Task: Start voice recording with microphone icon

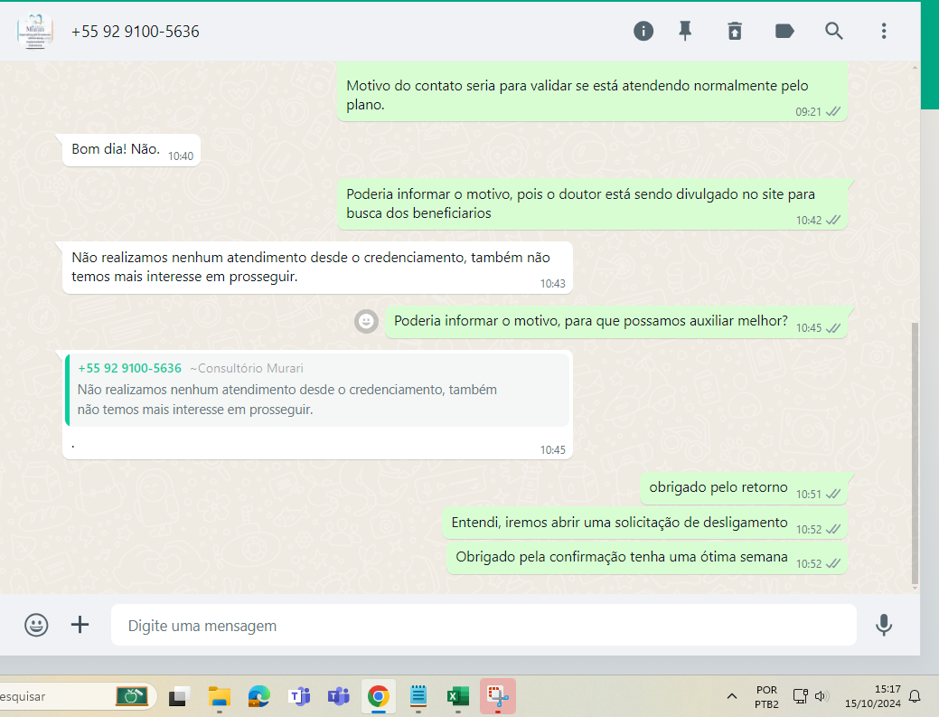Action: coord(884,625)
